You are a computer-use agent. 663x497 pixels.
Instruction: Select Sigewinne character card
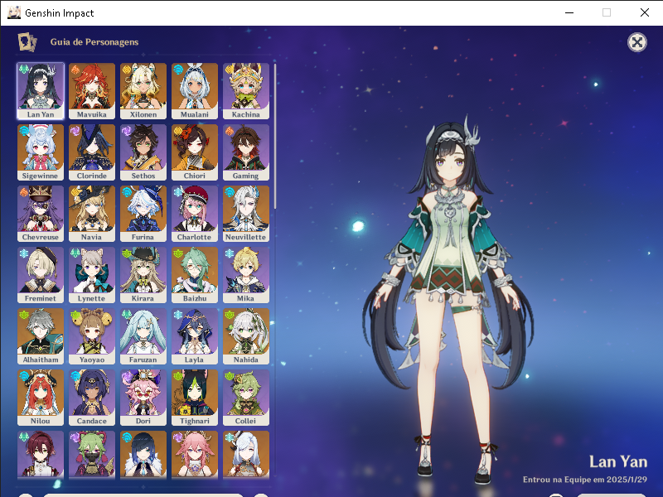coord(41,152)
